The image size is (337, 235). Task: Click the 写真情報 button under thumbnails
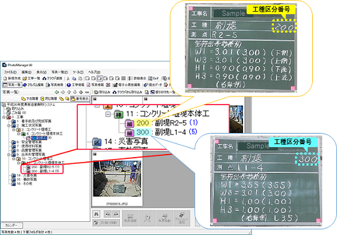pyautogui.click(x=130, y=218)
